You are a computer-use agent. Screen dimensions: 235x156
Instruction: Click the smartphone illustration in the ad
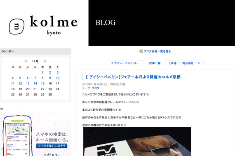(x=17, y=136)
